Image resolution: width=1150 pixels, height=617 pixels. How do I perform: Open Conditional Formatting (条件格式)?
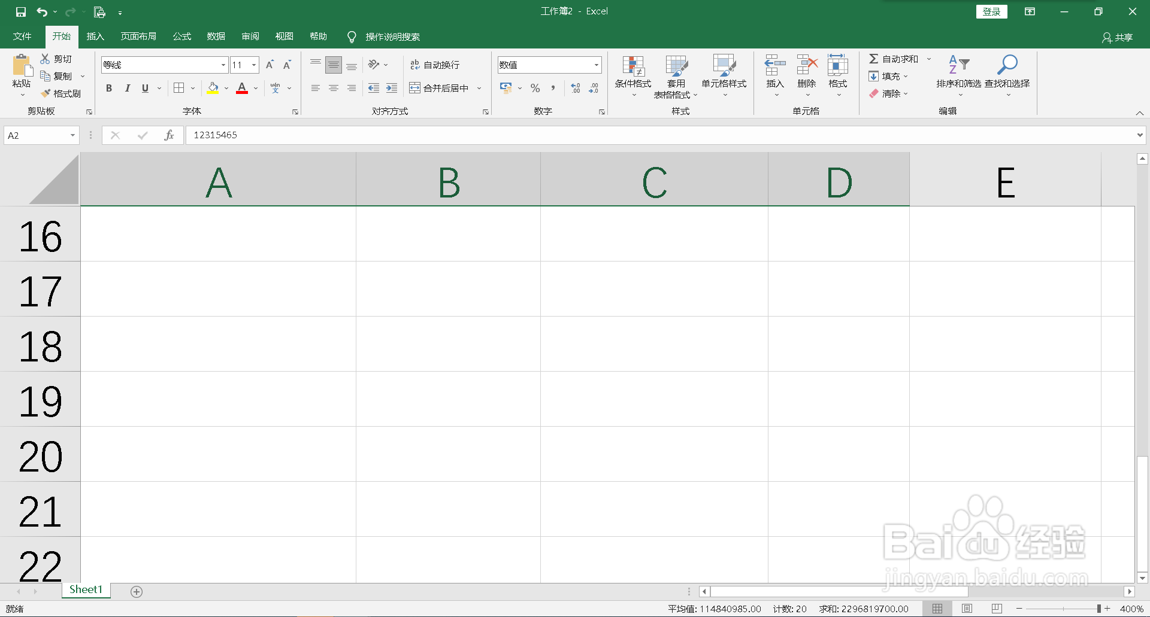[633, 76]
